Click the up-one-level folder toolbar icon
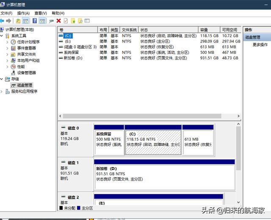The height and width of the screenshot is (220, 271). pyautogui.click(x=18, y=21)
